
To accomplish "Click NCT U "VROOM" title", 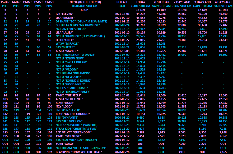I will (67, 69).
